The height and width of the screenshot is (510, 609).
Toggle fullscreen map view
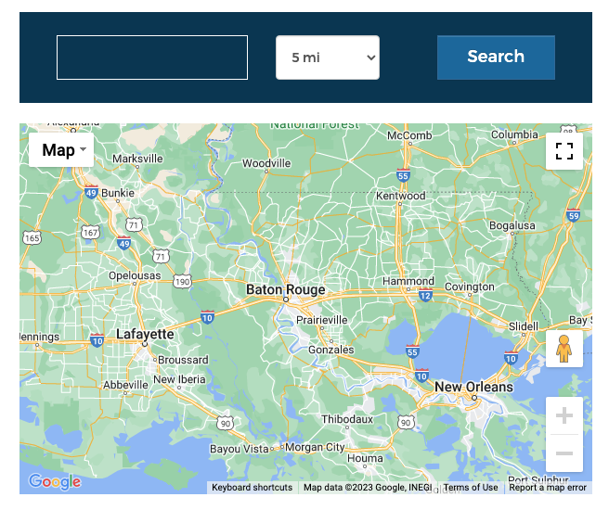tap(564, 151)
